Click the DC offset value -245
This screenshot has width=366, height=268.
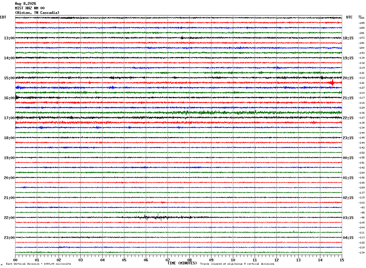click(x=361, y=23)
